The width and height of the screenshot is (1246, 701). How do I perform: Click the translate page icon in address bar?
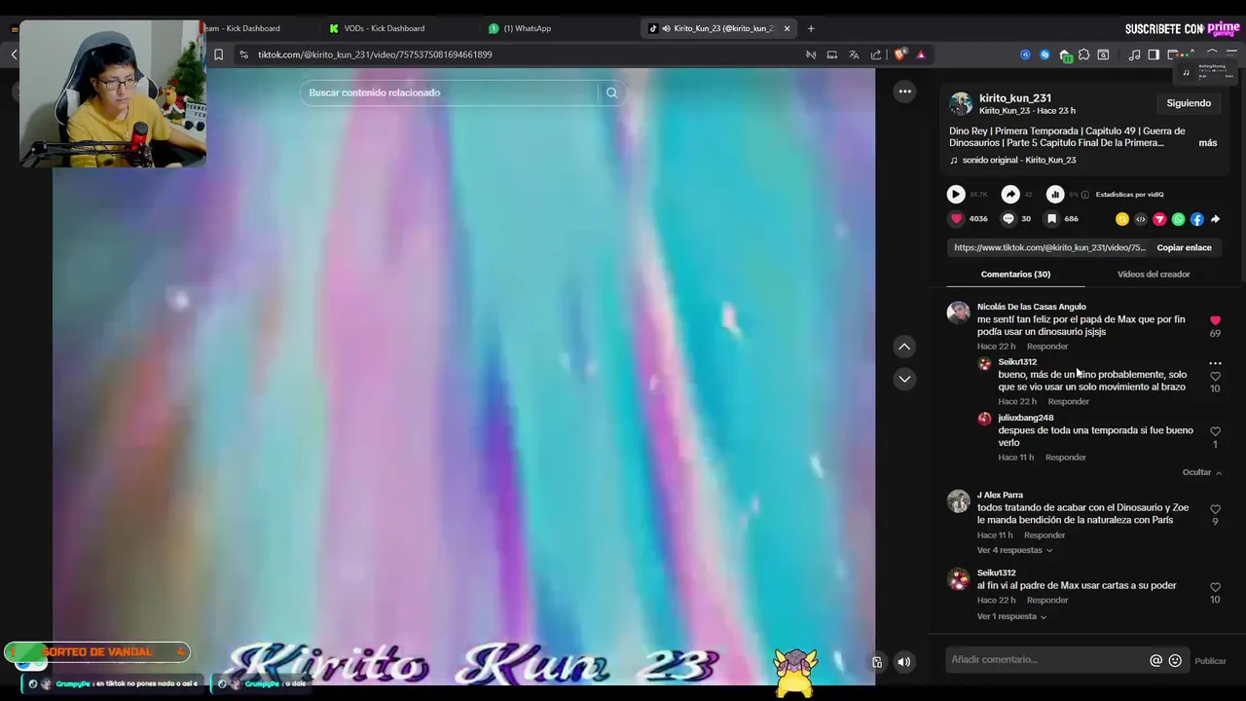click(854, 55)
